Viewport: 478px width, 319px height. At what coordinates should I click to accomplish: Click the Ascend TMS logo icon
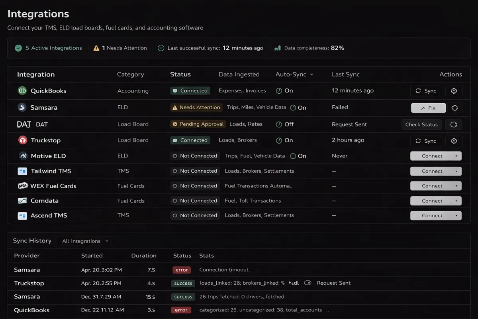(22, 216)
